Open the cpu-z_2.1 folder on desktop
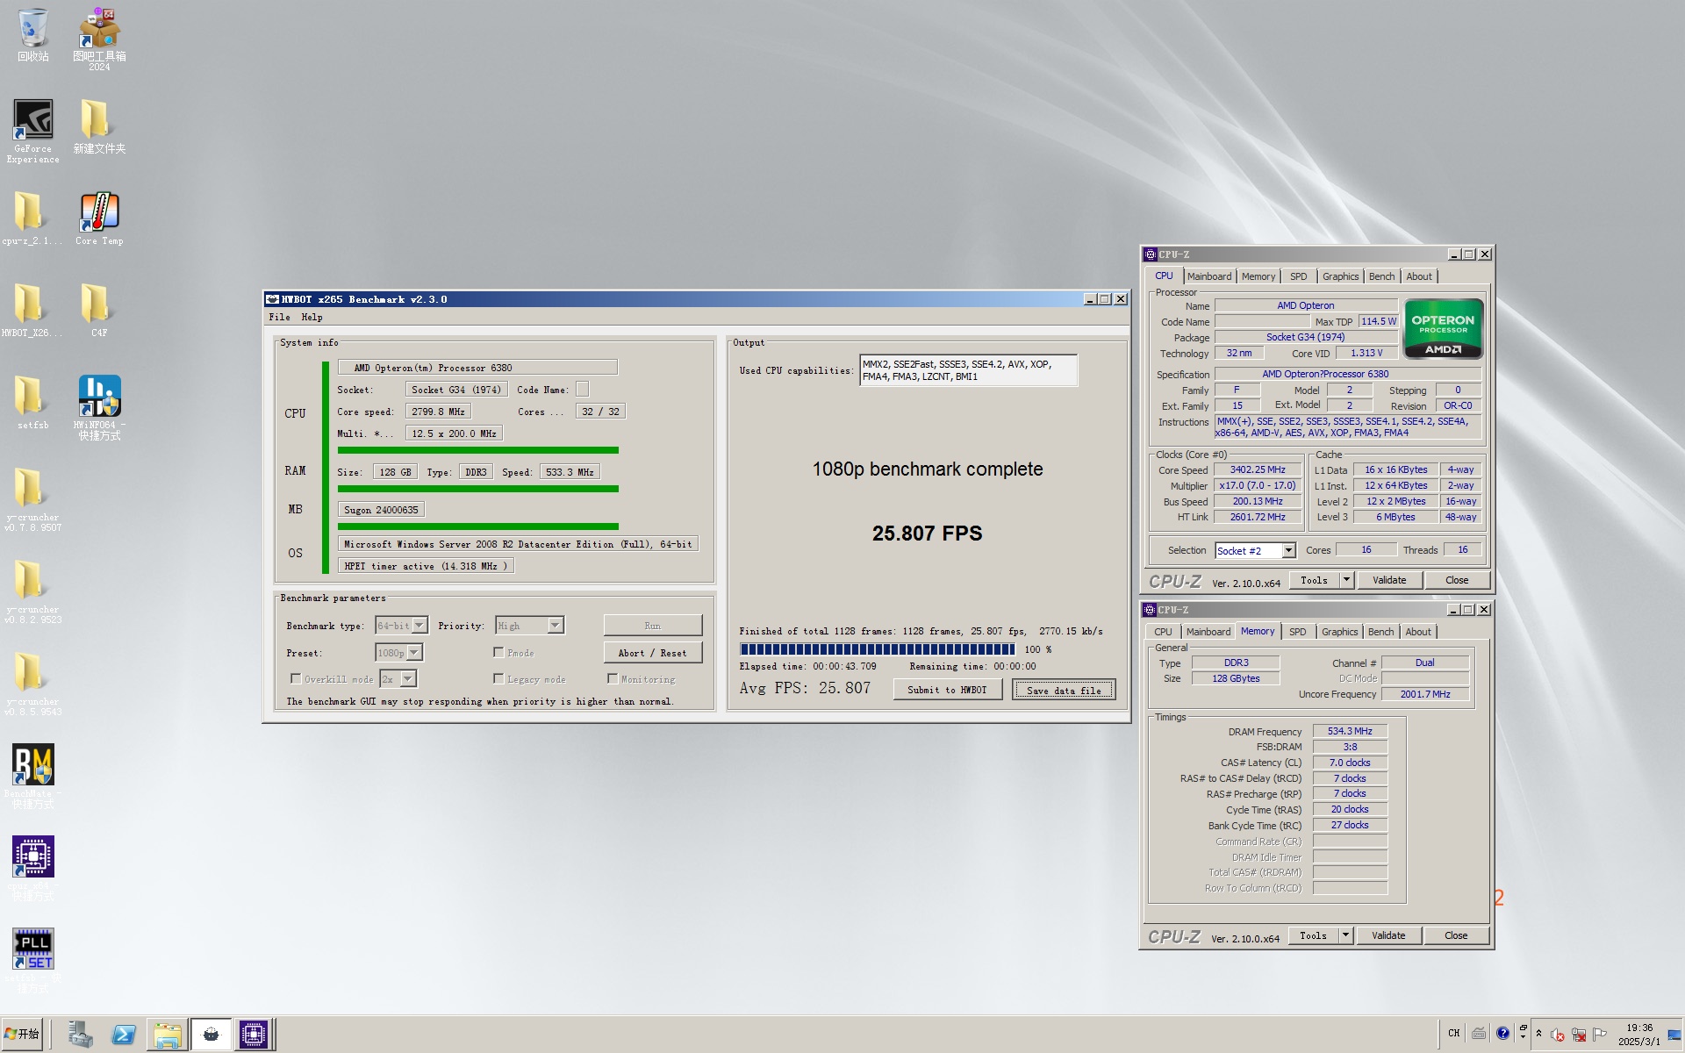The image size is (1685, 1053). (32, 218)
